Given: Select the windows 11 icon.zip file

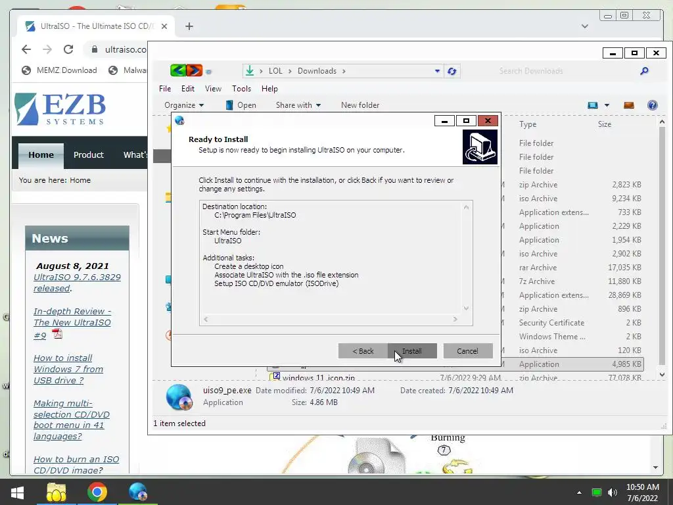Looking at the screenshot, I should point(319,377).
